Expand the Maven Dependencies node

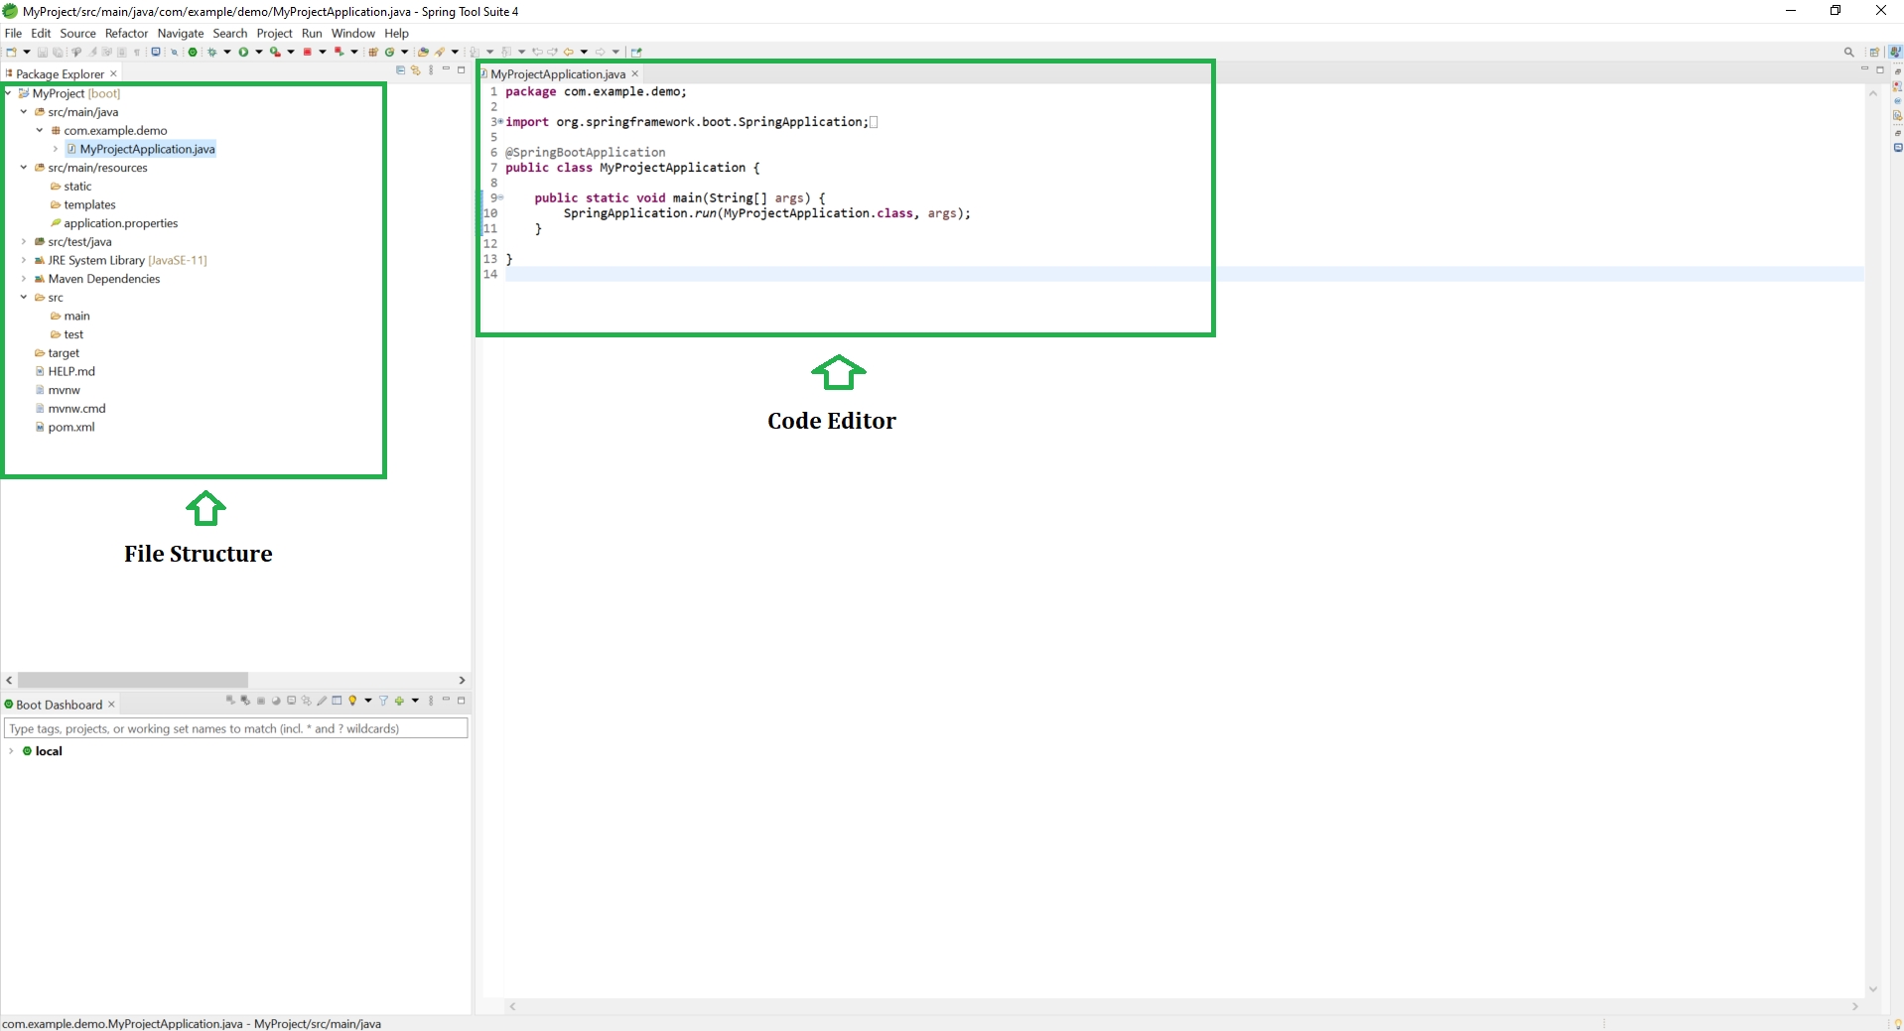coord(24,279)
